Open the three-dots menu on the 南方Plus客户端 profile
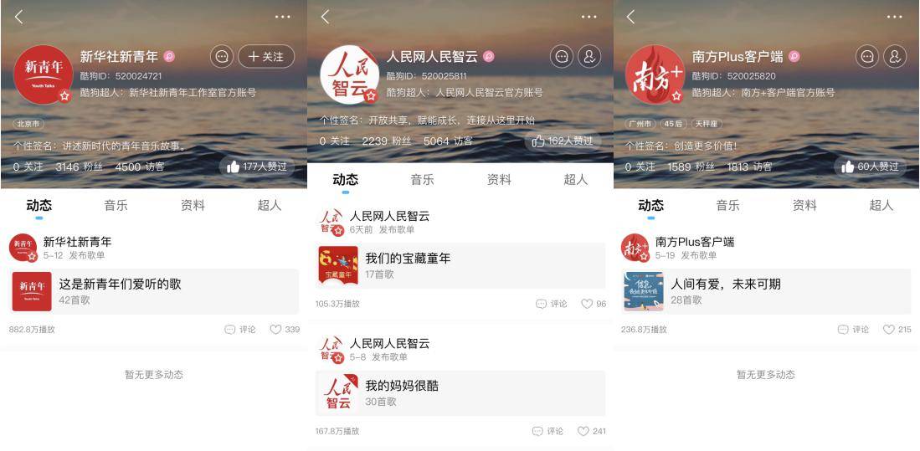This screenshot has width=920, height=451. click(x=895, y=17)
